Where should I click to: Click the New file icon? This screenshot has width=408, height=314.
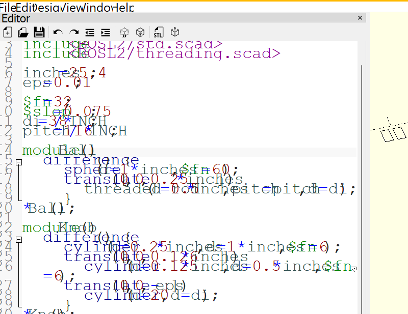(x=8, y=33)
